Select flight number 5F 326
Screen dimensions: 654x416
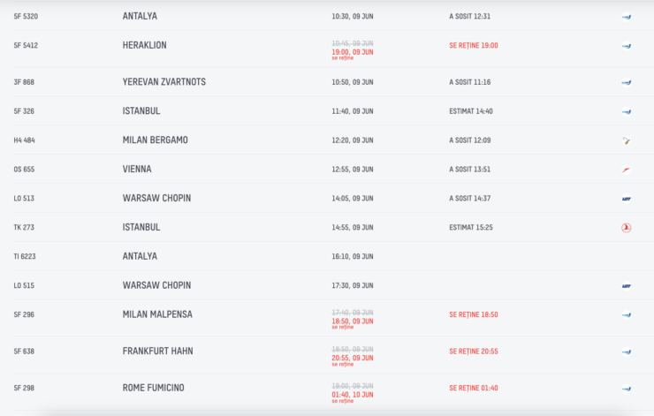(24, 111)
